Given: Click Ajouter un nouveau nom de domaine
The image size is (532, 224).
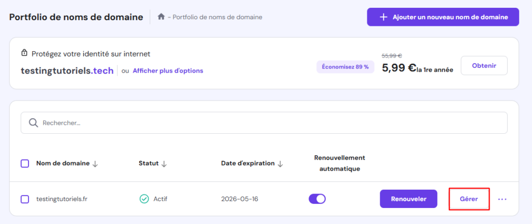Looking at the screenshot, I should coord(443,17).
